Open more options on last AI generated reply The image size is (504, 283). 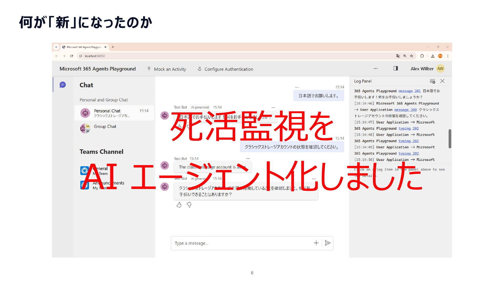(314, 179)
